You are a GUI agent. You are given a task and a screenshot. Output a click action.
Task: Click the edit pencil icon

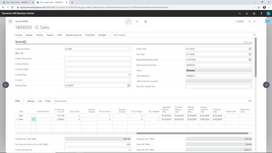[x=128, y=22]
